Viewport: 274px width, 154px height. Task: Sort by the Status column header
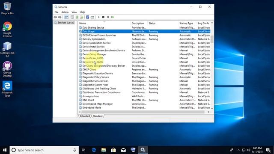click(x=163, y=23)
